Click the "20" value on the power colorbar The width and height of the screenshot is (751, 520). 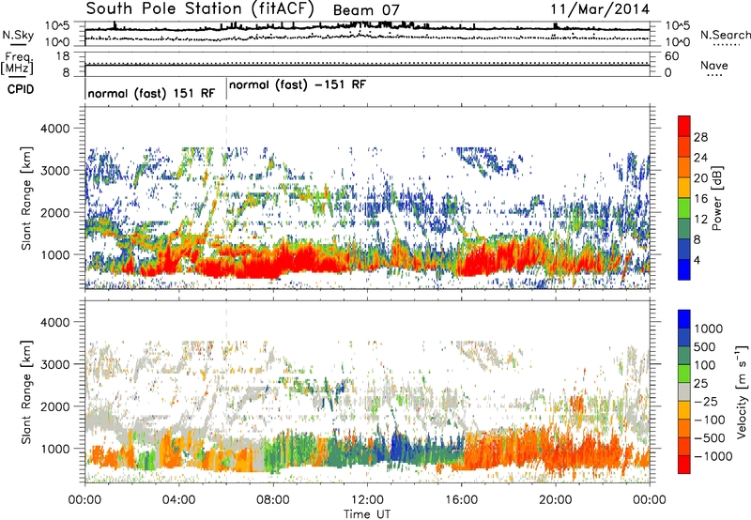[700, 178]
